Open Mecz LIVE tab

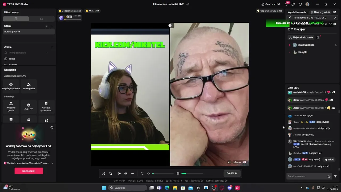click(92, 11)
